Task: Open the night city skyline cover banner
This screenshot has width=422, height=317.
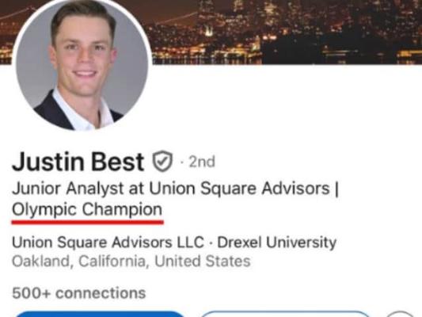Action: pyautogui.click(x=287, y=32)
